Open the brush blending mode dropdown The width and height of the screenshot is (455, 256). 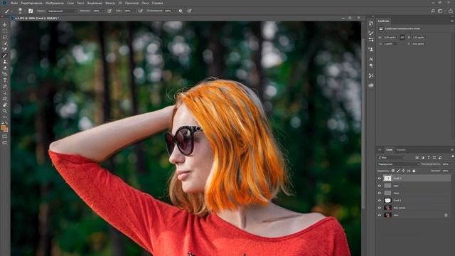coord(62,11)
